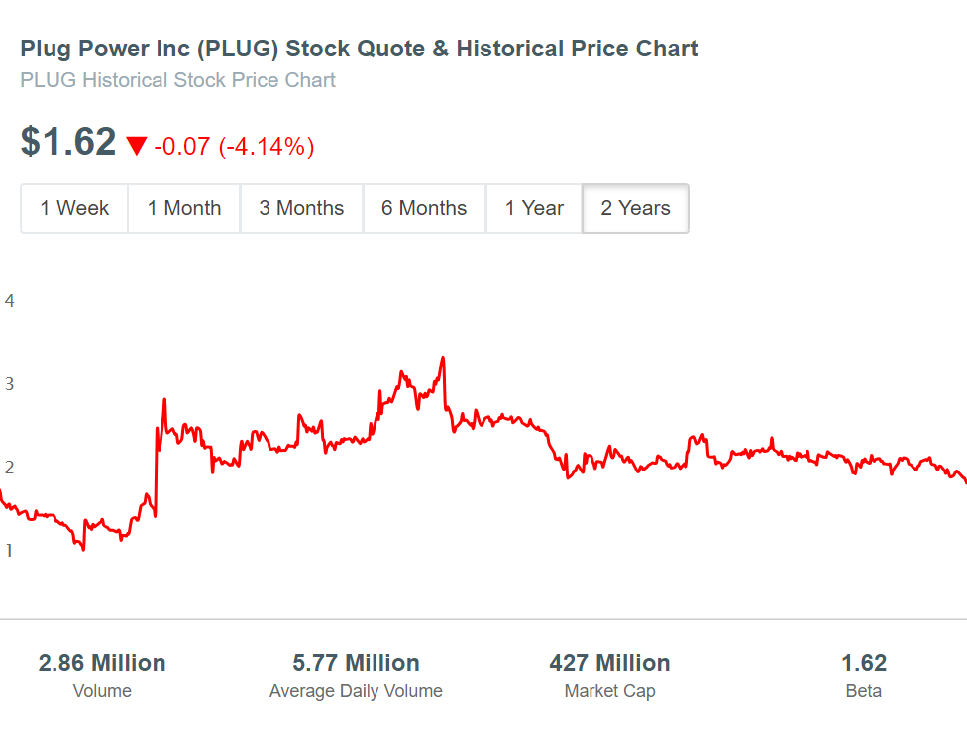The image size is (967, 733).
Task: Click the lowest dip of the price line
Action: (82, 549)
